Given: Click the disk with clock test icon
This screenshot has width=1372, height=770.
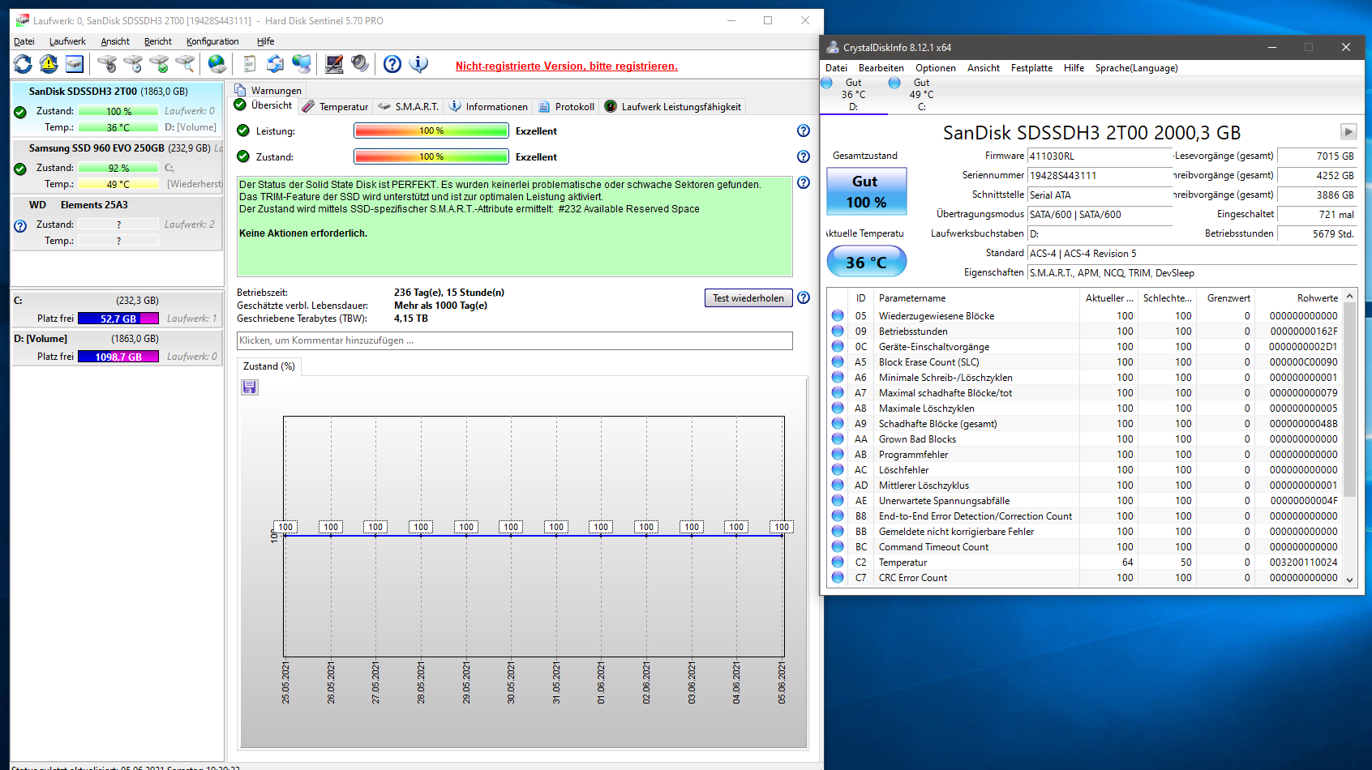Looking at the screenshot, I should [x=133, y=64].
